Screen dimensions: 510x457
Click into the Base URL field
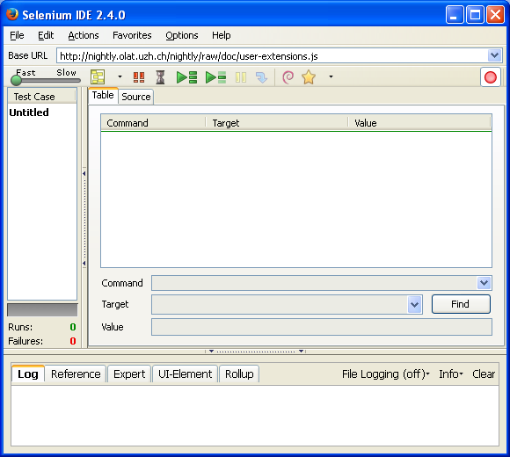[x=272, y=56]
